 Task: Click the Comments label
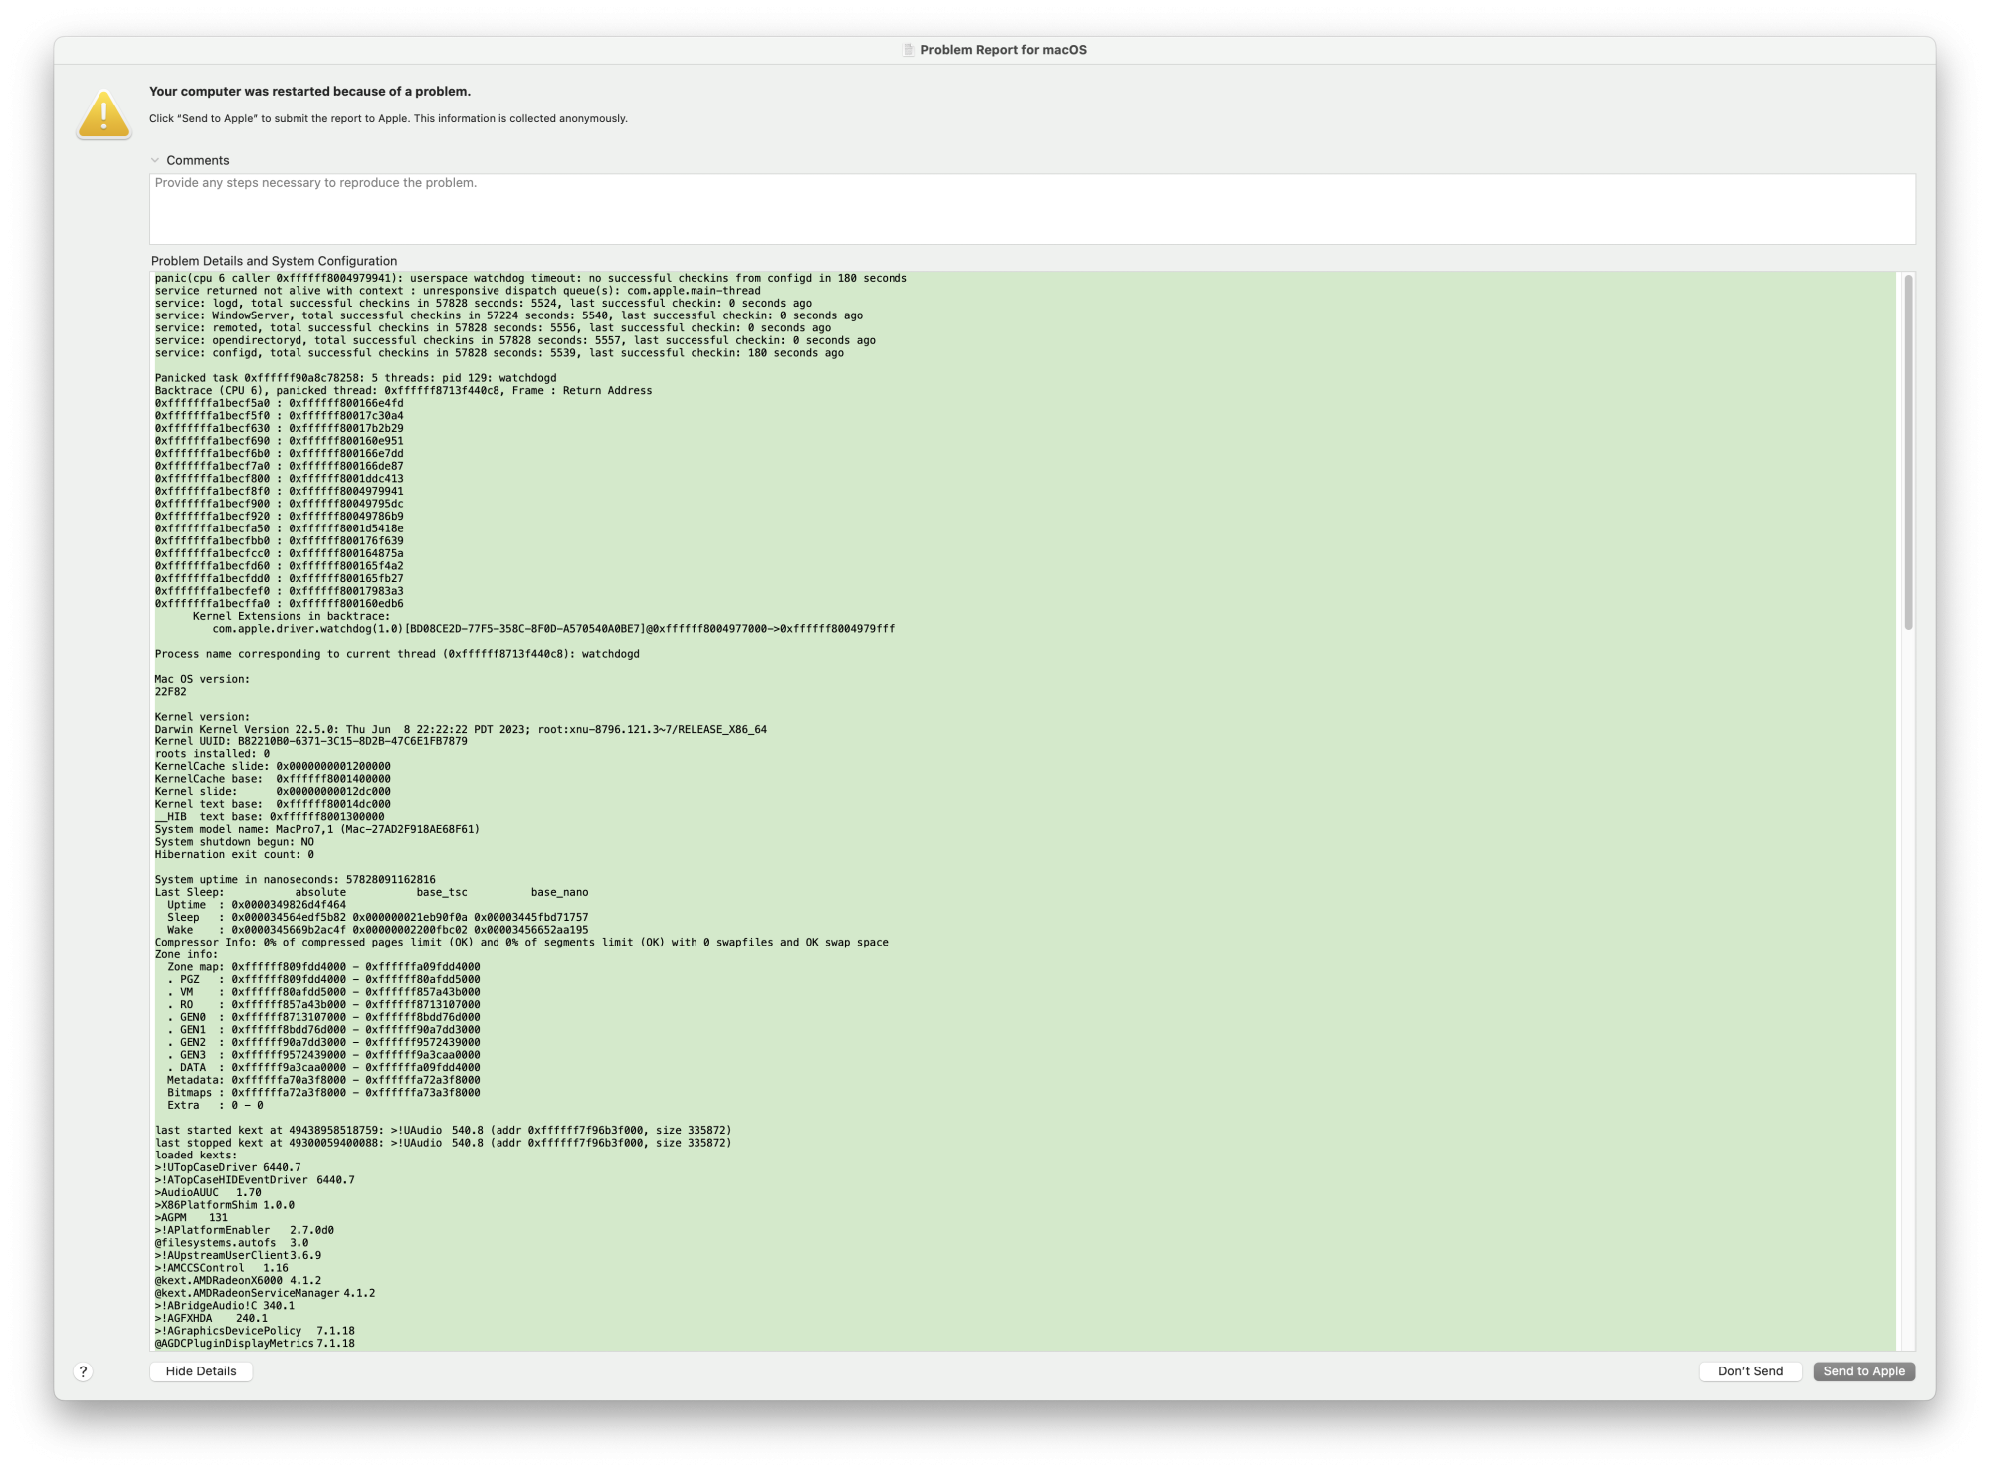pyautogui.click(x=197, y=160)
